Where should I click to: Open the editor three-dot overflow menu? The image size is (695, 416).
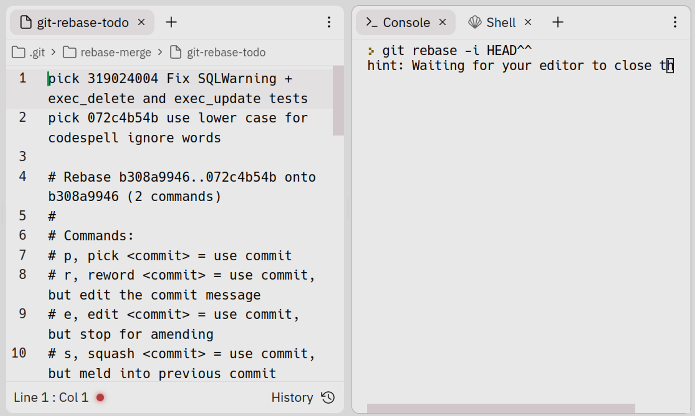point(329,22)
